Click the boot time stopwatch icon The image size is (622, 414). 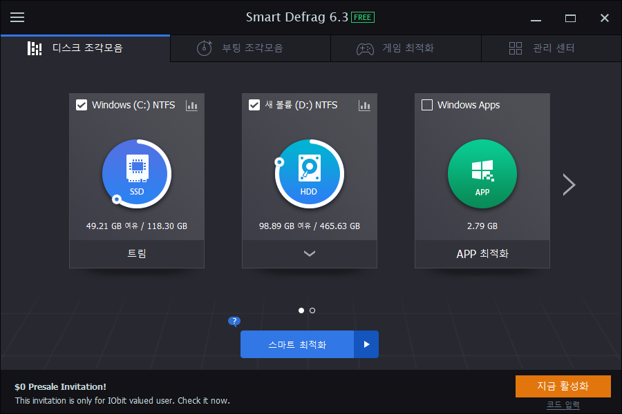pos(205,48)
